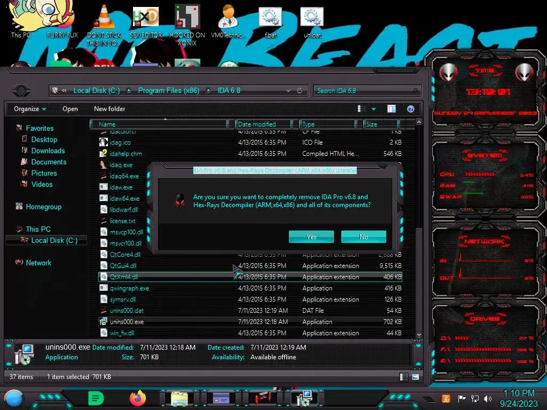Click New folder in the toolbar
547x410 pixels.
tap(110, 109)
